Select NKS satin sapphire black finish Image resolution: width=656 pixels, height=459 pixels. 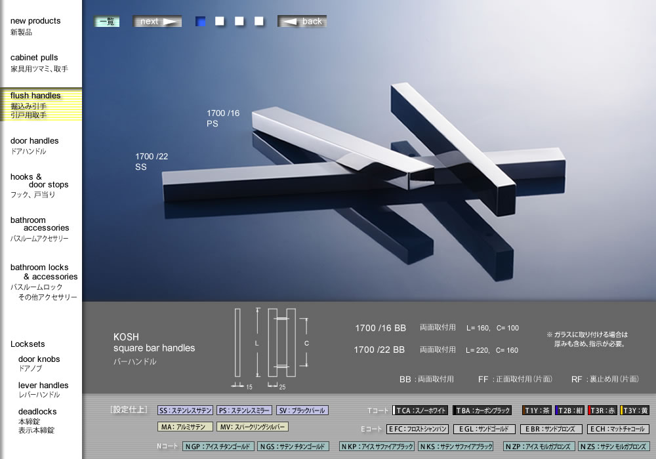pos(456,447)
